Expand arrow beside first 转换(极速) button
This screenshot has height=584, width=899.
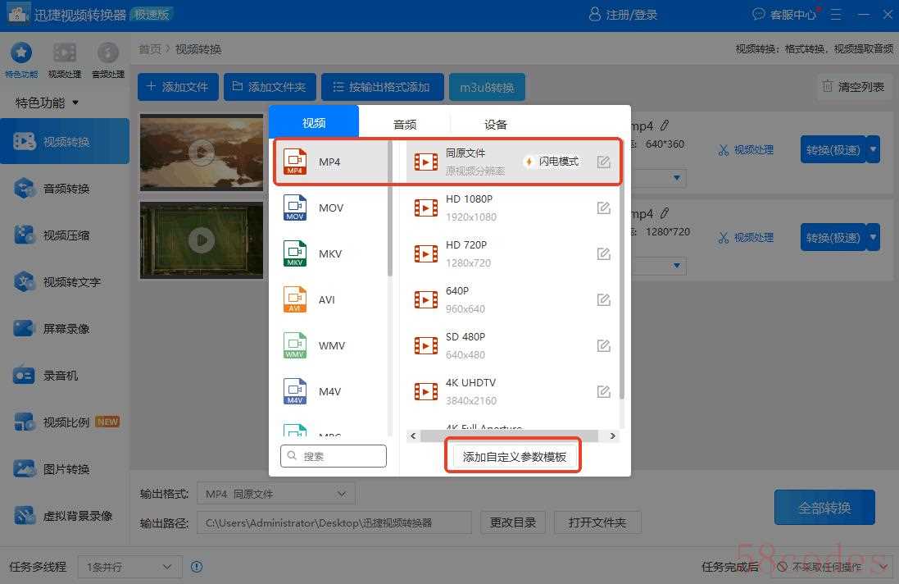tap(874, 150)
